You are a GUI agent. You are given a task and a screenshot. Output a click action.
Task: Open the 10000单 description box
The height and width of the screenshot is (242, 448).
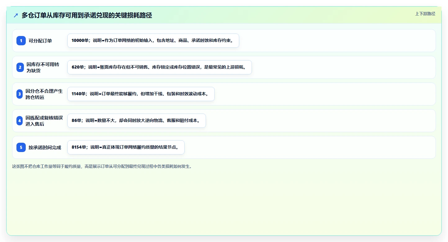coord(153,41)
